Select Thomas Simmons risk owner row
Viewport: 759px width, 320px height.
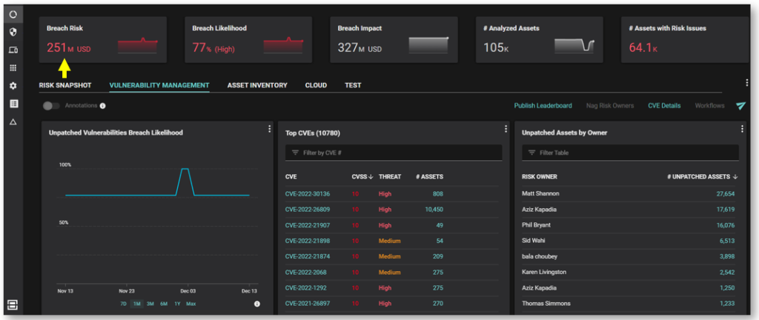pyautogui.click(x=630, y=304)
